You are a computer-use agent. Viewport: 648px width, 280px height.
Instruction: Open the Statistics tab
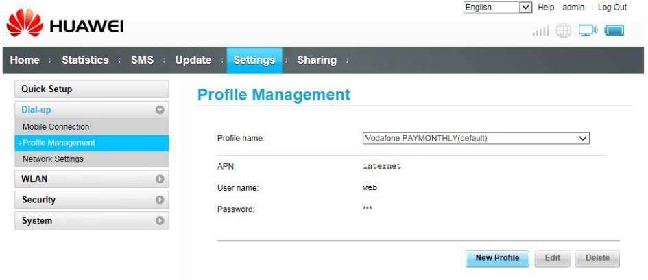(85, 60)
